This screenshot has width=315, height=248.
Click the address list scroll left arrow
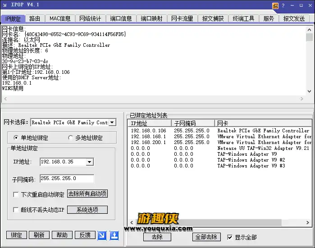[132, 222]
